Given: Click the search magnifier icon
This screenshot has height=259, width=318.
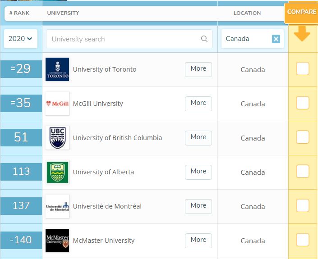Looking at the screenshot, I should pos(204,39).
